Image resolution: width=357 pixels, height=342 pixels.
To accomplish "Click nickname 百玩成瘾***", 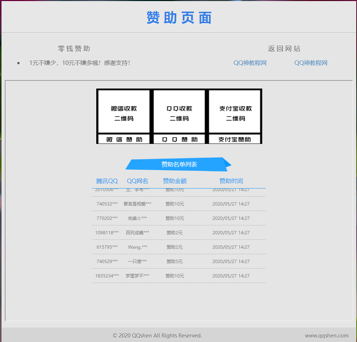I will click(x=138, y=232).
